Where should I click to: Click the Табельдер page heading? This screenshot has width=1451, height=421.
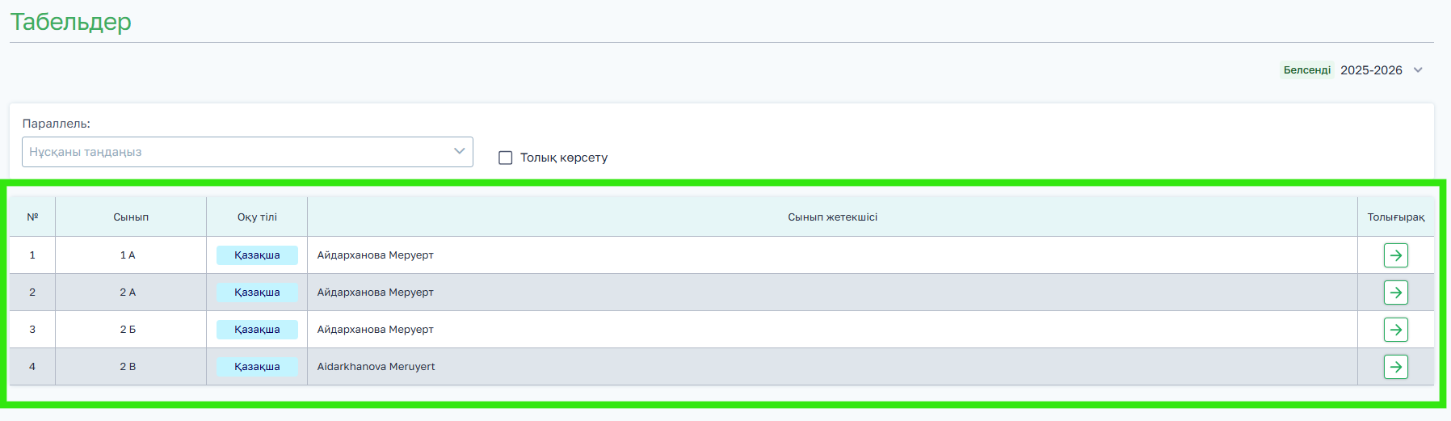71,22
